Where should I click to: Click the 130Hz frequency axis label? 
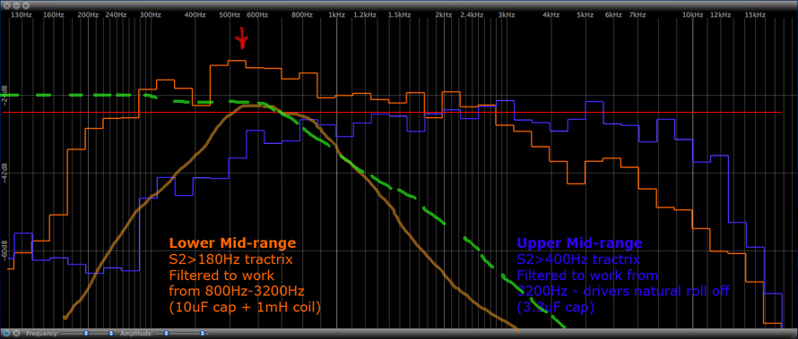22,14
